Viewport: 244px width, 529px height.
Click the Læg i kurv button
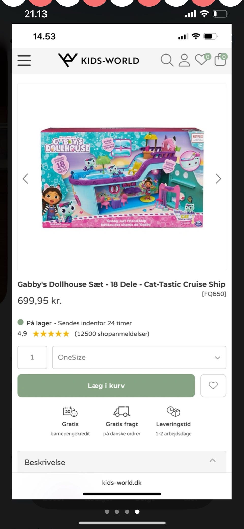(106, 385)
